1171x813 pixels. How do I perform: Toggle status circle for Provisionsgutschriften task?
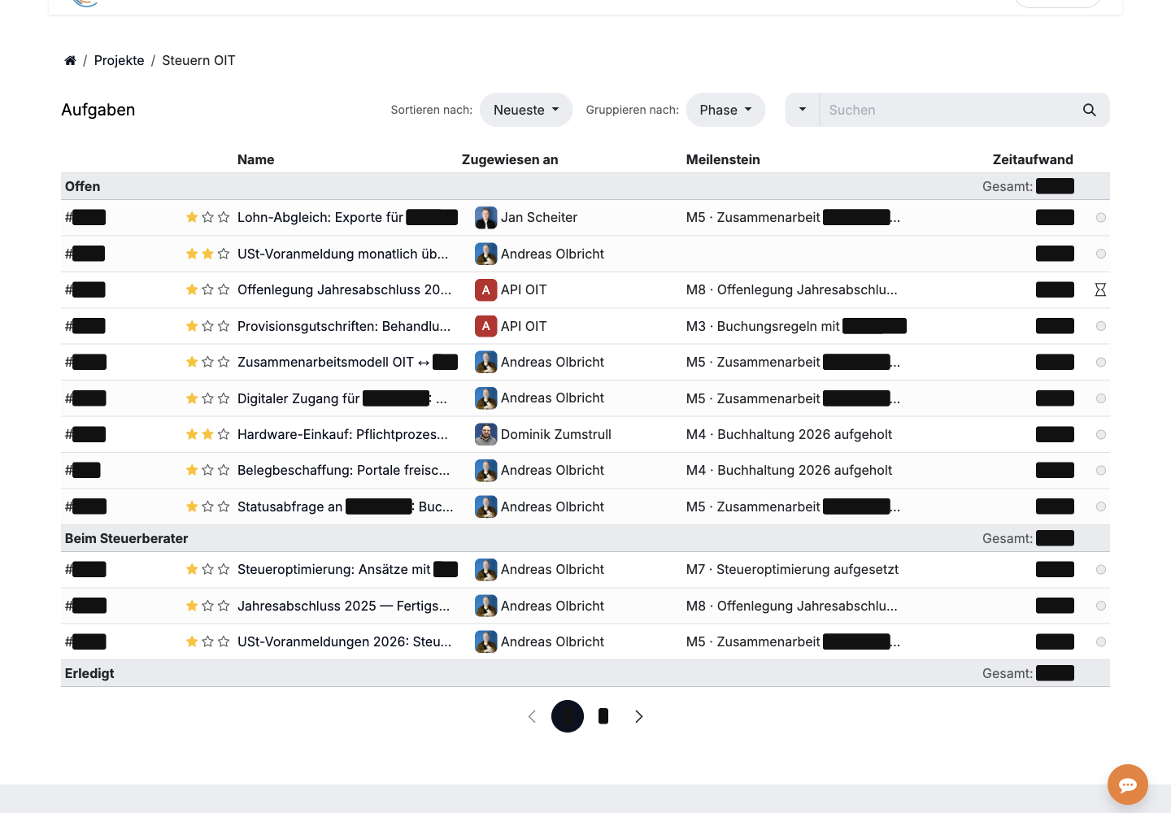tap(1101, 326)
